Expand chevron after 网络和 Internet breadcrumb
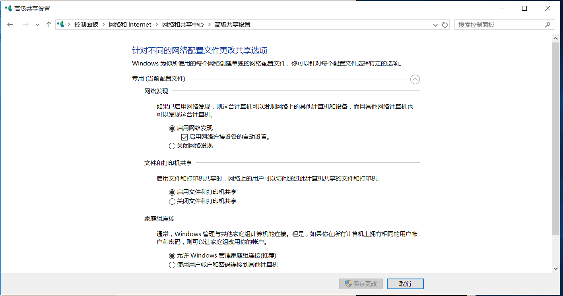 coord(157,25)
